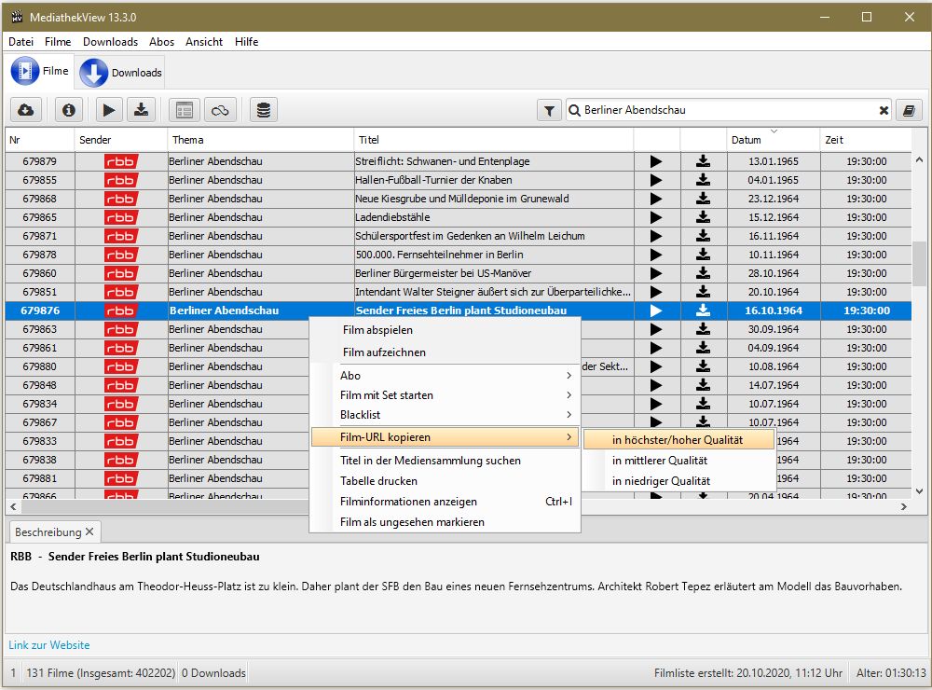Image resolution: width=932 pixels, height=690 pixels.
Task: Switch to the Filme tab
Action: point(40,72)
